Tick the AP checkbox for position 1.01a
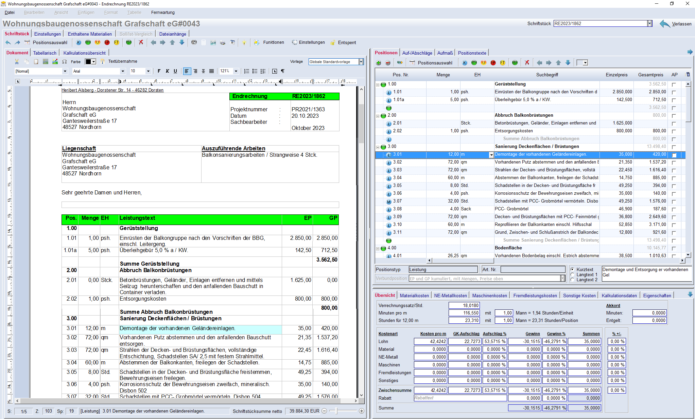Viewport: 695px width, 419px height. tap(674, 100)
